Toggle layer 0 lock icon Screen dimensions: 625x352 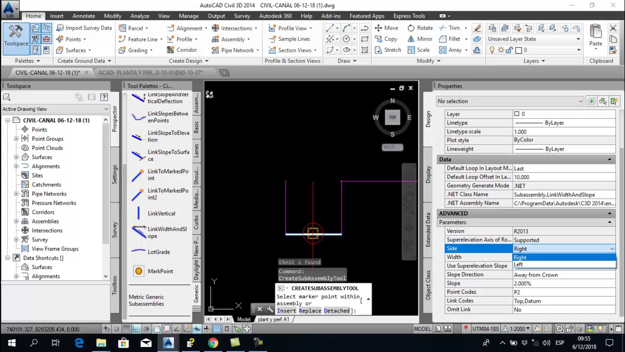point(509,50)
